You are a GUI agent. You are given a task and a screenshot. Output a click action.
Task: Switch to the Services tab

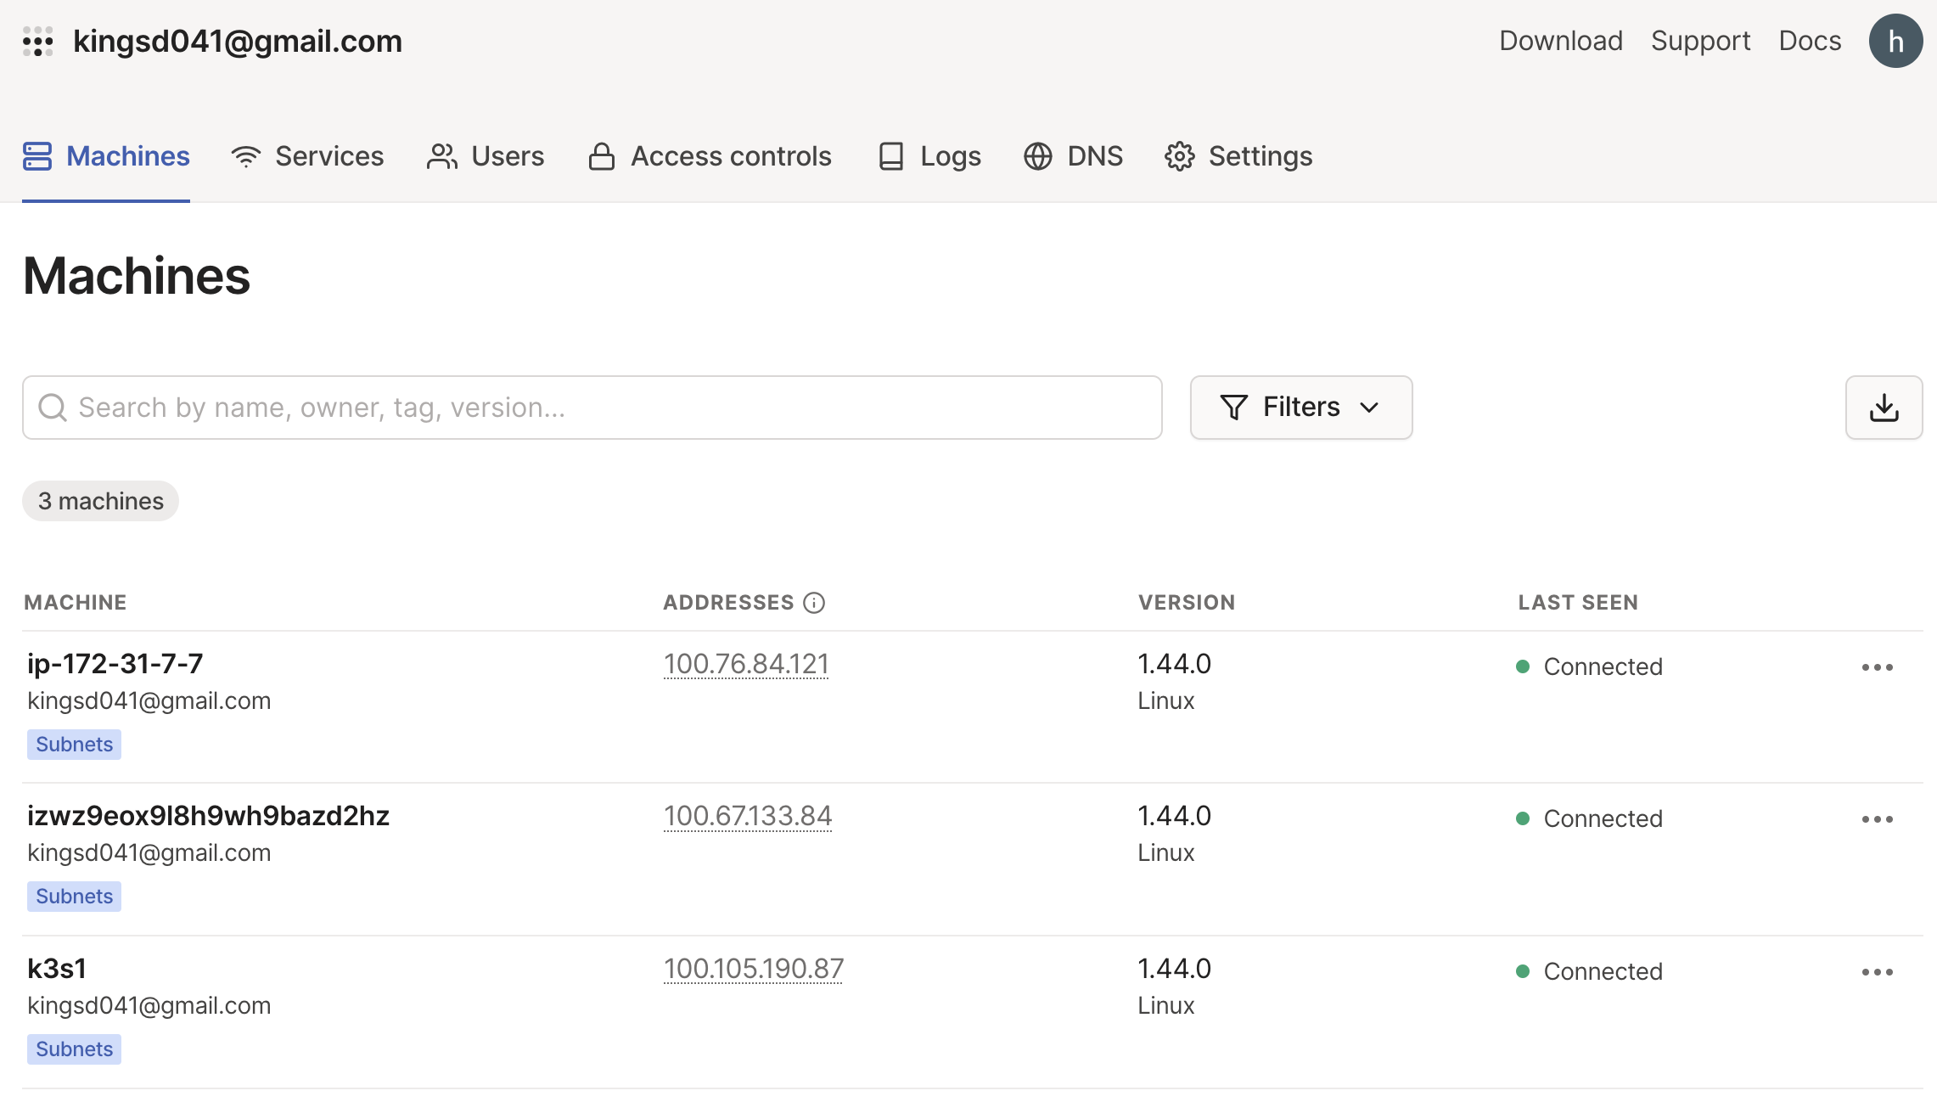[307, 156]
